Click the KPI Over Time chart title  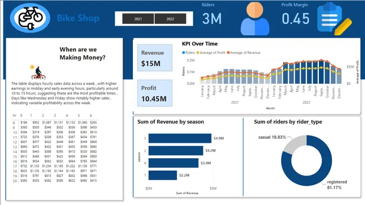coord(200,44)
